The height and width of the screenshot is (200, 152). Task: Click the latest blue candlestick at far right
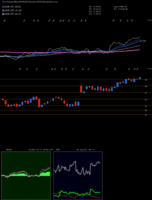click(x=140, y=78)
